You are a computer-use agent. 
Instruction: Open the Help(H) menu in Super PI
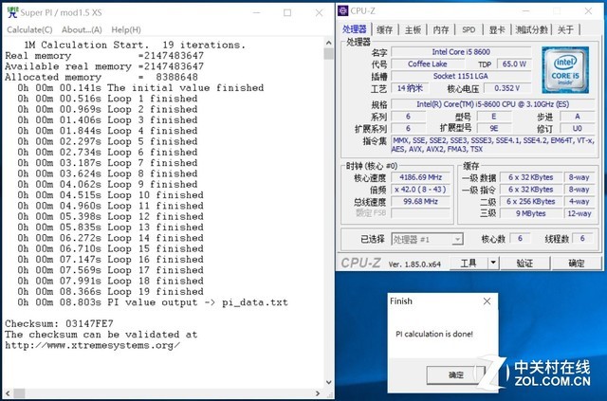[126, 29]
